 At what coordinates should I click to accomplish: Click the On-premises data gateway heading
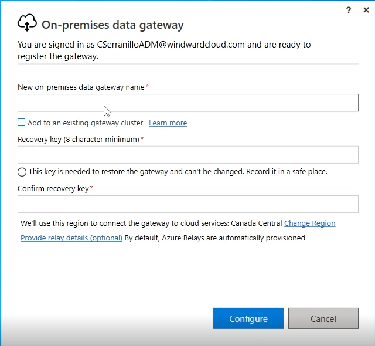tap(112, 25)
